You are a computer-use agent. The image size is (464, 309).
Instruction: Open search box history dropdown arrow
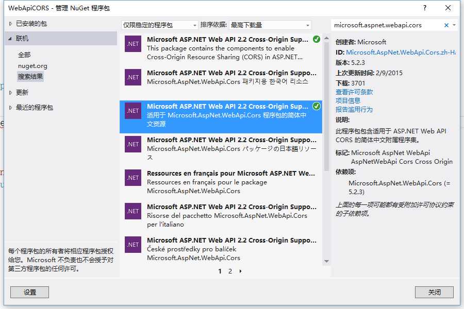454,25
